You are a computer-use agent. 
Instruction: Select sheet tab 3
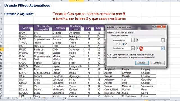21,98
